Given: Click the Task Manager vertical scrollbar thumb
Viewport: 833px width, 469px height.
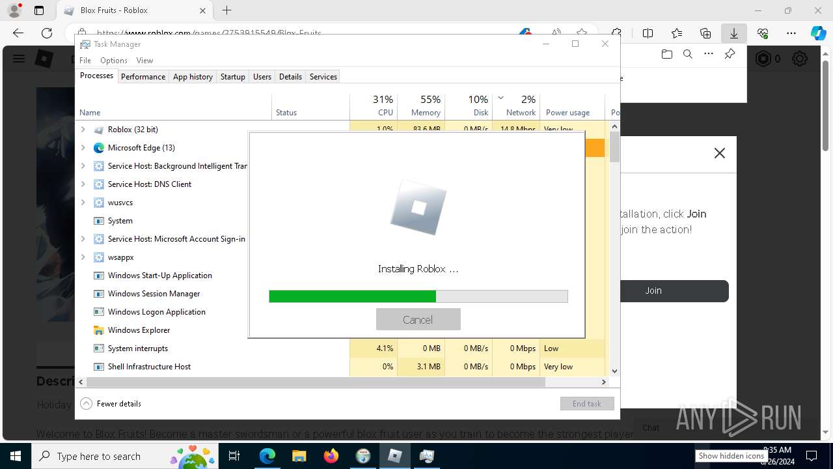Looking at the screenshot, I should point(614,147).
